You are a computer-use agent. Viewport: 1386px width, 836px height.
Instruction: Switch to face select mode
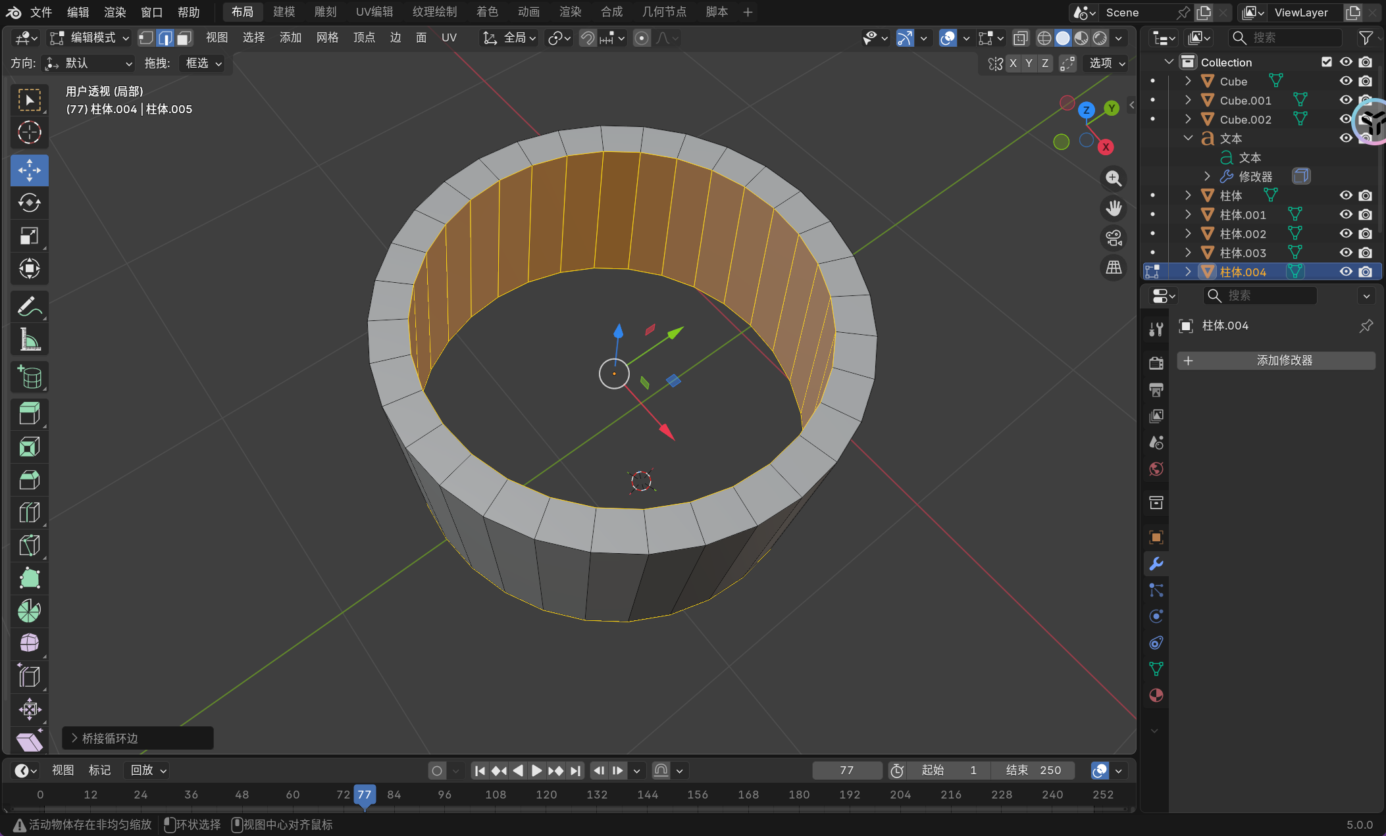[184, 38]
